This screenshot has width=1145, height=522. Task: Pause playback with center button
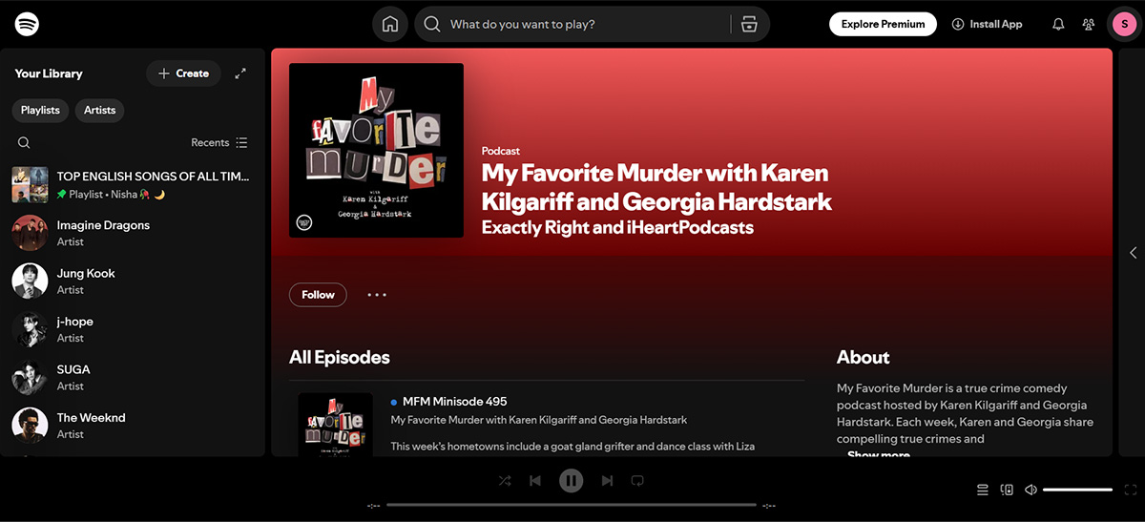(571, 480)
